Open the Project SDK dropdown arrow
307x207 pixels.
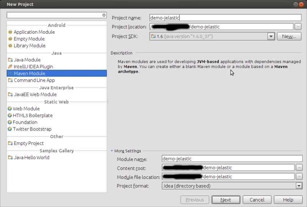[271, 36]
